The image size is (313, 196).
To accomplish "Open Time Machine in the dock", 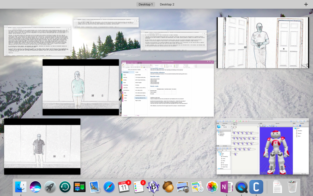I will pyautogui.click(x=65, y=187).
